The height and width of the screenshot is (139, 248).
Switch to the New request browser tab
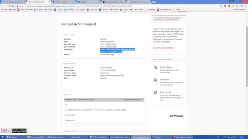coord(14,2)
